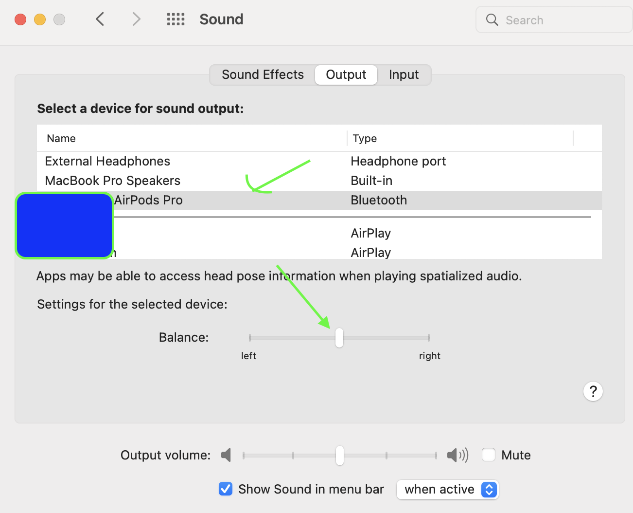The image size is (633, 513).
Task: Click the forward navigation arrow
Action: (136, 19)
